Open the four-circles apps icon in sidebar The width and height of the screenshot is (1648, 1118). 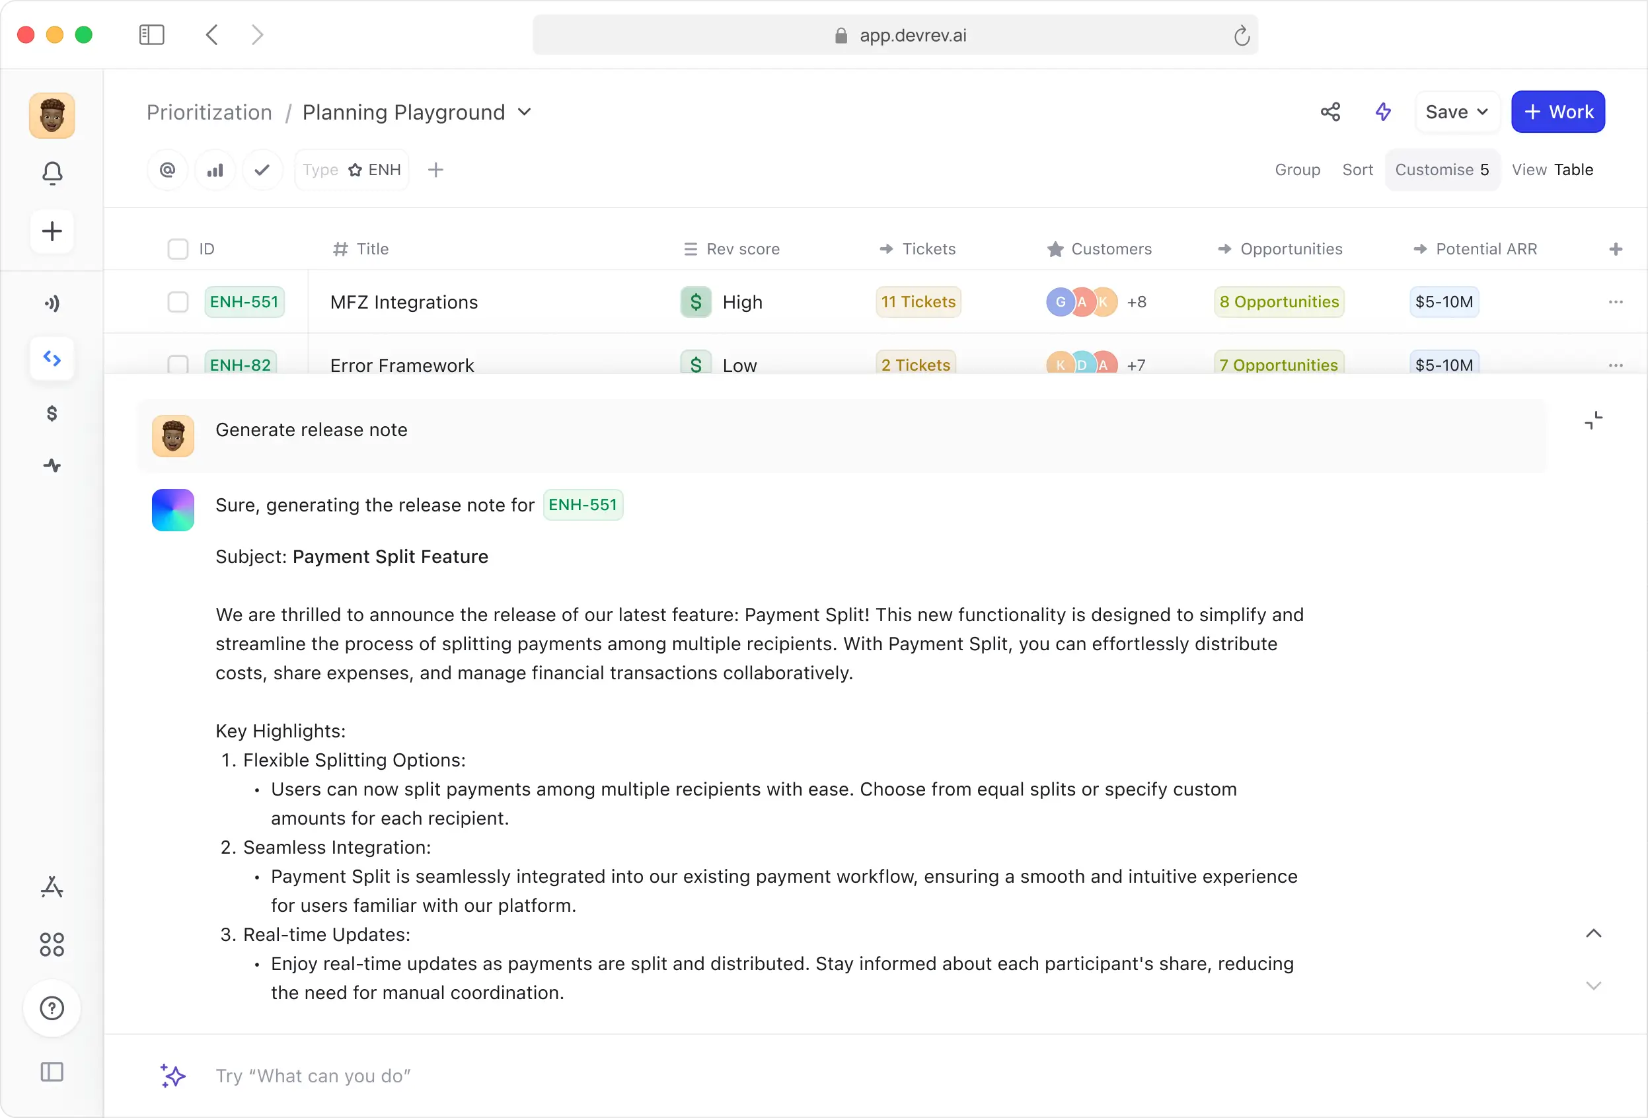point(52,944)
